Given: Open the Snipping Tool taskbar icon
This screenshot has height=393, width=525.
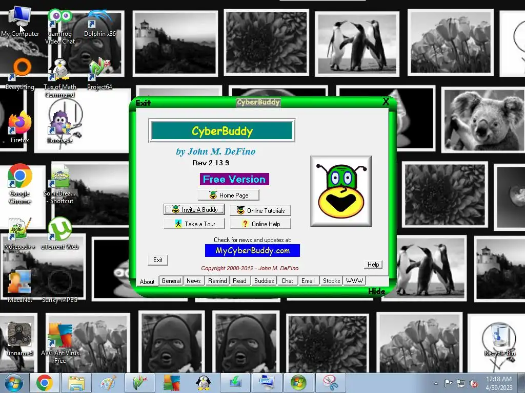Looking at the screenshot, I should tap(331, 383).
